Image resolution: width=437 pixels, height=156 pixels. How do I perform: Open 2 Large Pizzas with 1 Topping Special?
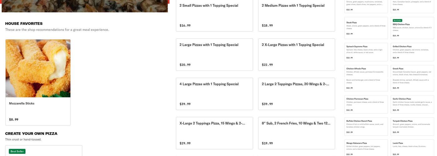(x=214, y=55)
